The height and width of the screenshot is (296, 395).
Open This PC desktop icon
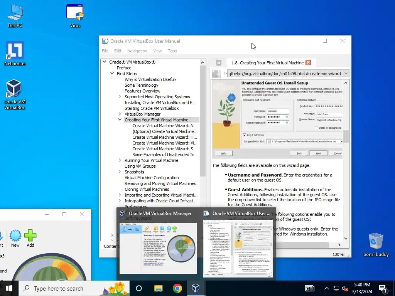coord(15,16)
